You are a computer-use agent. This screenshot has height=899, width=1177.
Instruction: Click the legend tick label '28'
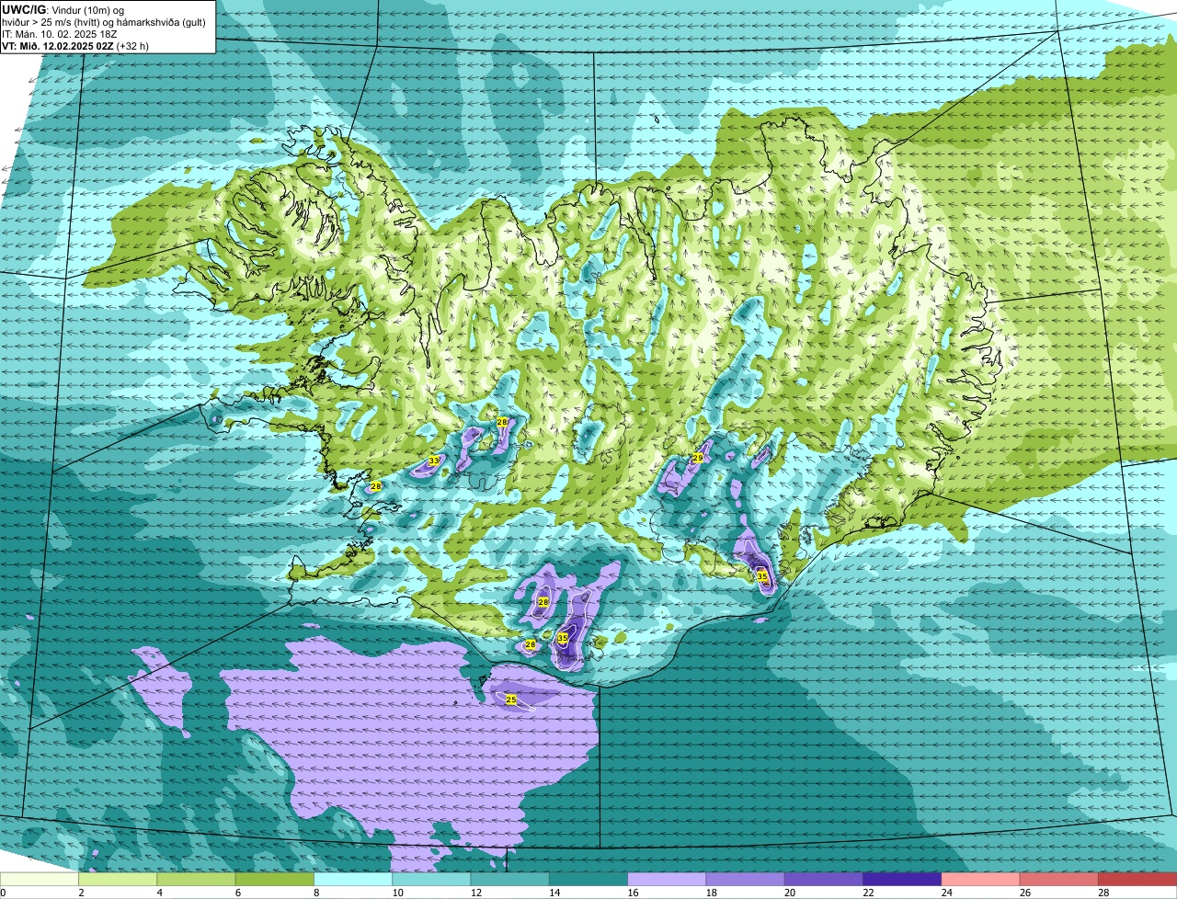point(1103,893)
